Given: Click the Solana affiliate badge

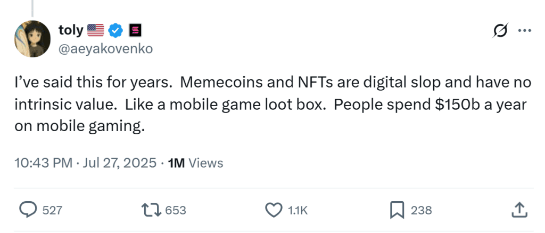Looking at the screenshot, I should pos(134,30).
